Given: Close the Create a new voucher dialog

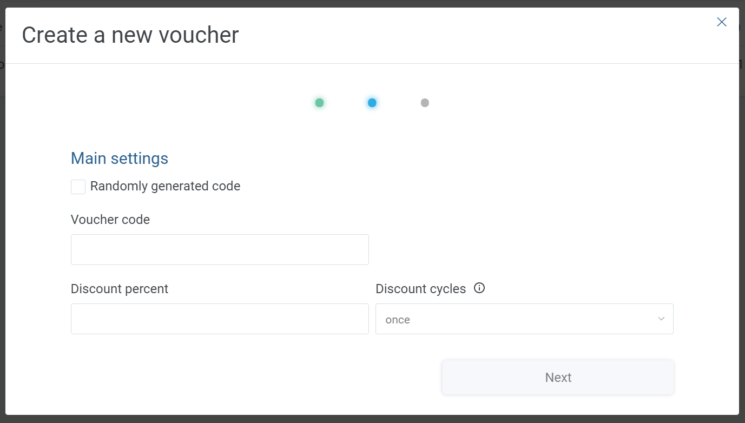Looking at the screenshot, I should tap(722, 22).
